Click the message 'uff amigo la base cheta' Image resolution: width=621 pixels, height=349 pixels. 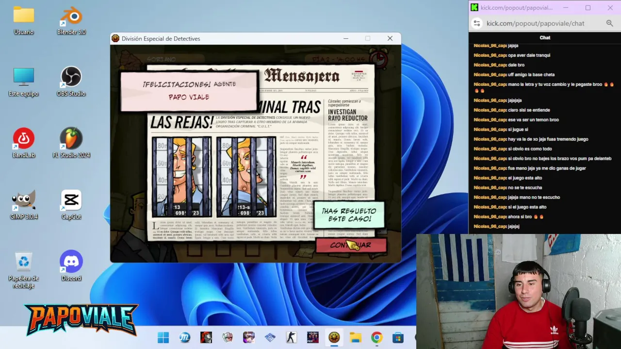(531, 75)
